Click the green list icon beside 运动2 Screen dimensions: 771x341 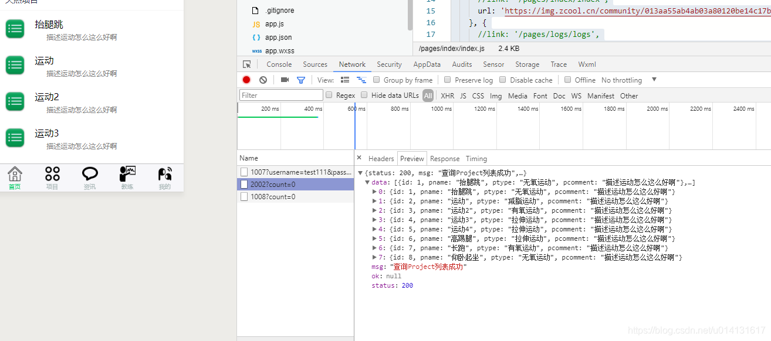click(15, 101)
